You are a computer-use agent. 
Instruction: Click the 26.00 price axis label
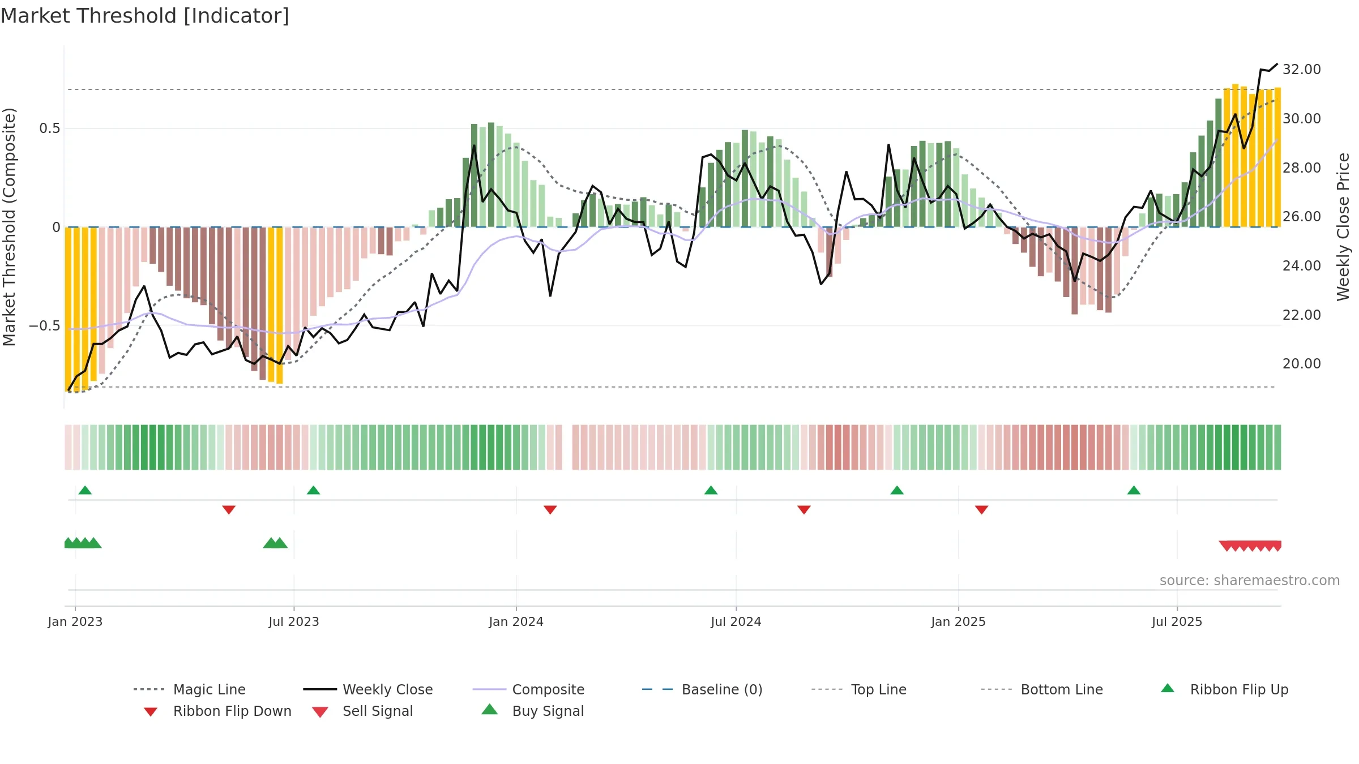tap(1302, 216)
